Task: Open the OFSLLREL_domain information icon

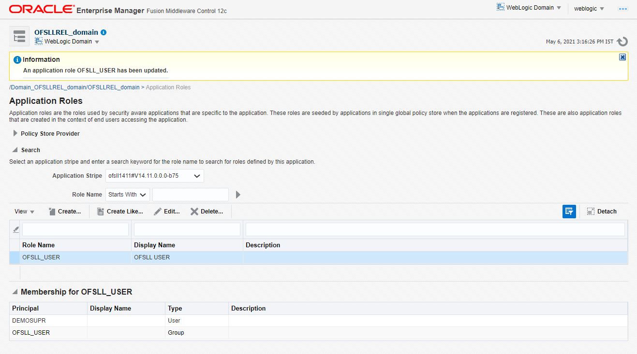Action: click(104, 32)
